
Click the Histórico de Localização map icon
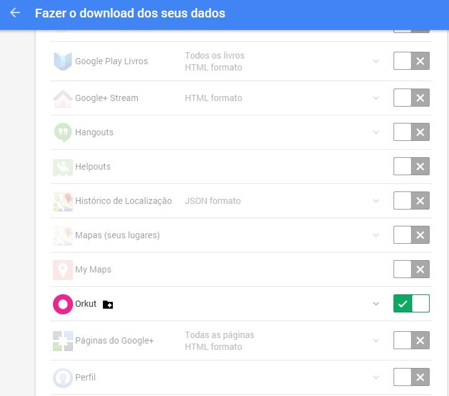tap(63, 201)
